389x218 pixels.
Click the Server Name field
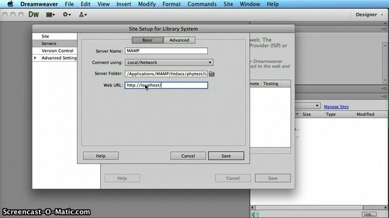click(x=166, y=51)
